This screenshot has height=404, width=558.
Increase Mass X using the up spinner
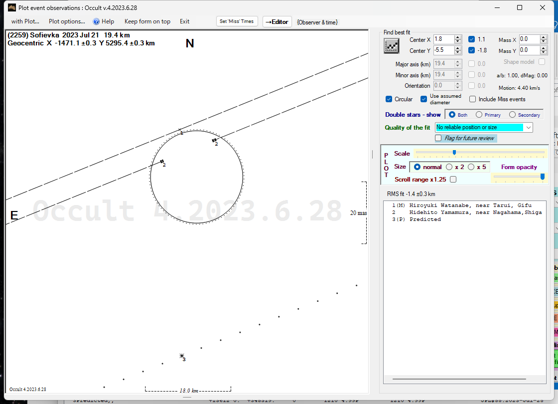[544, 37]
